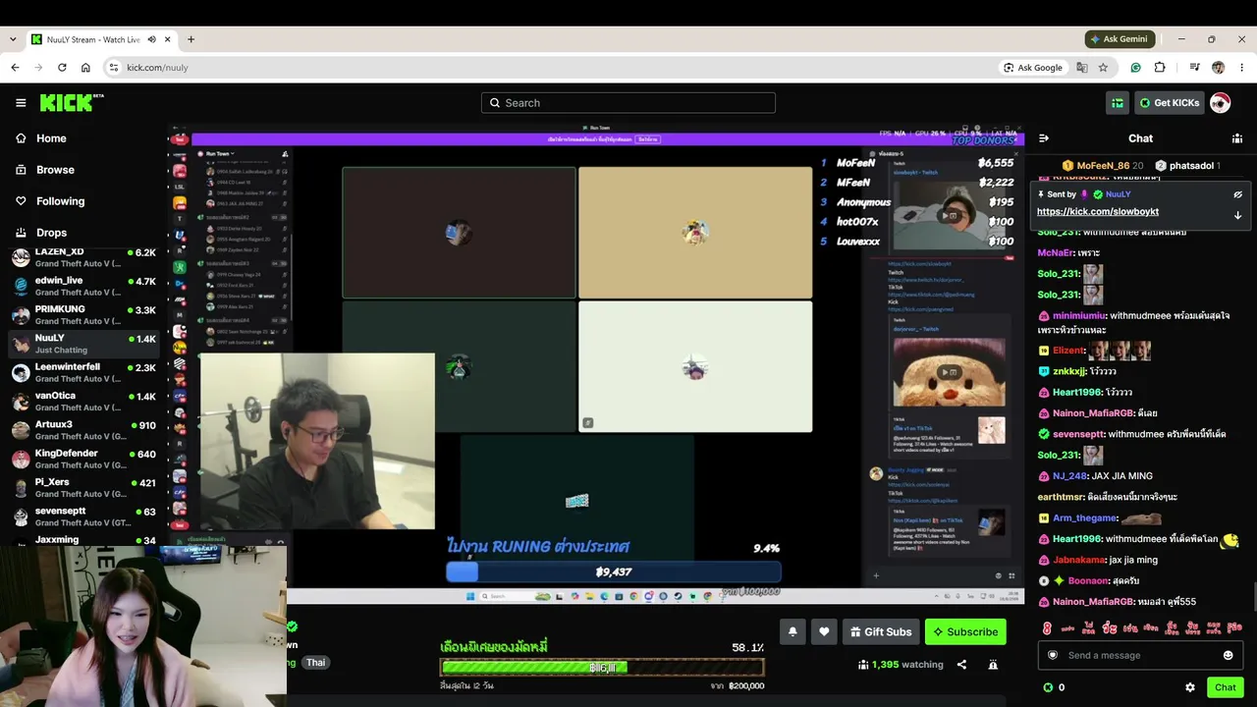Close the NuuLY Stream browser tab

tap(168, 39)
